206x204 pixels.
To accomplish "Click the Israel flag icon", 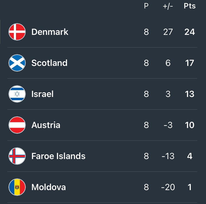I will (17, 94).
